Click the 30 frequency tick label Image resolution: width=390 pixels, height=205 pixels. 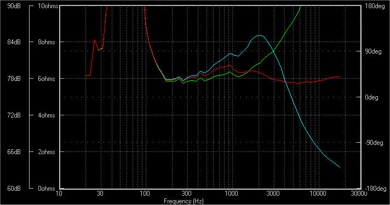[100, 194]
